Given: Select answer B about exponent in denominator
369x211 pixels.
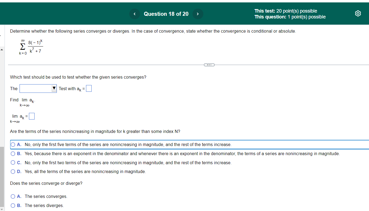Looking at the screenshot, I should pyautogui.click(x=13, y=154).
